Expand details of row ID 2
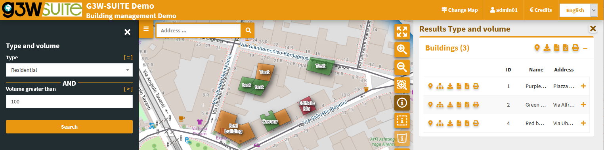604x150 pixels. click(x=583, y=105)
